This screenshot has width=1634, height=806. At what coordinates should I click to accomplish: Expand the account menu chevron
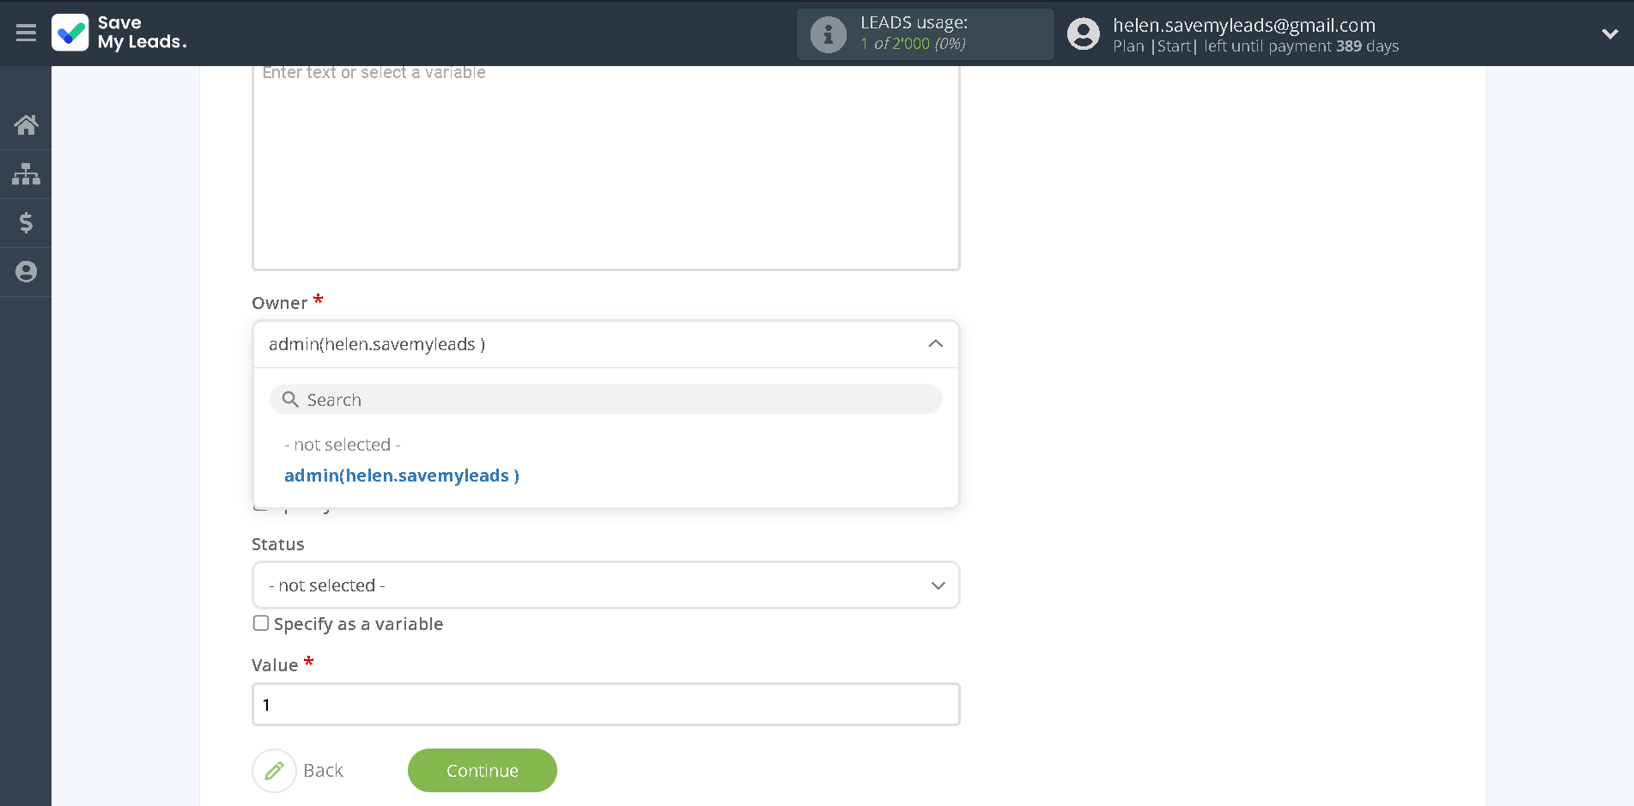[1610, 34]
